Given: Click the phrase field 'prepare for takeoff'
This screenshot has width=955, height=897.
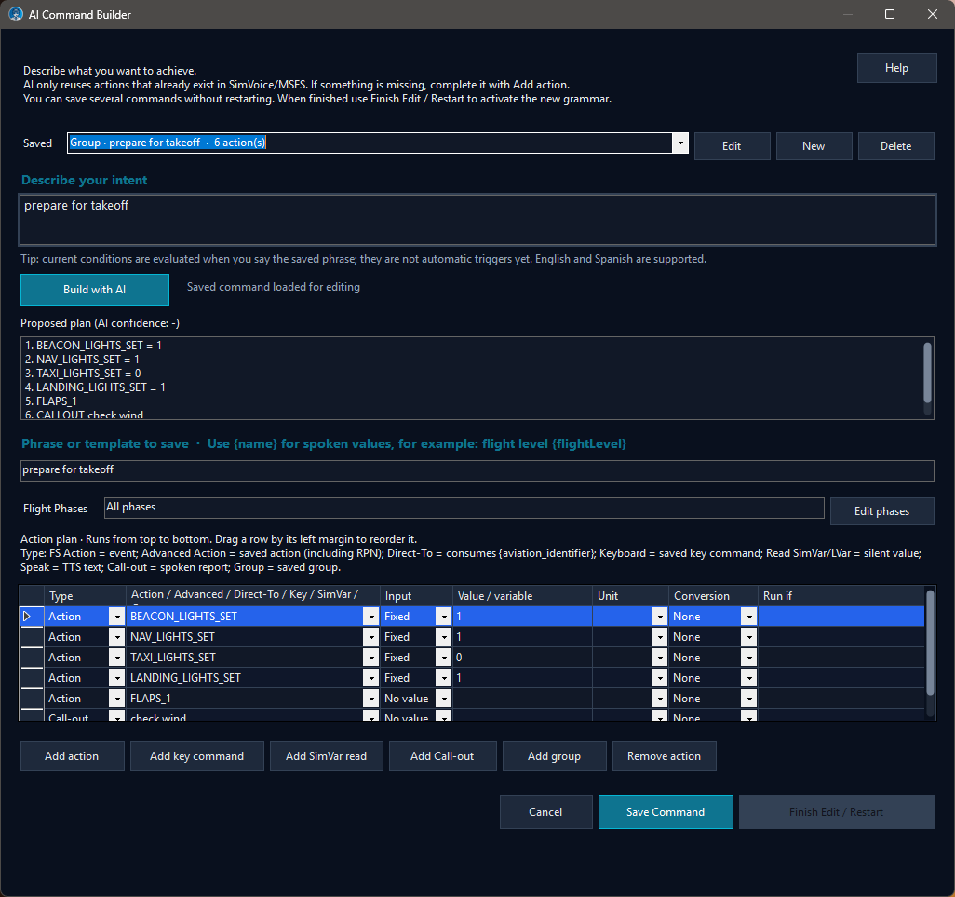Looking at the screenshot, I should (x=477, y=470).
